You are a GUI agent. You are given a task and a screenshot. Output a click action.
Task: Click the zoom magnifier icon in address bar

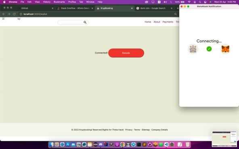pyautogui.click(x=176, y=14)
